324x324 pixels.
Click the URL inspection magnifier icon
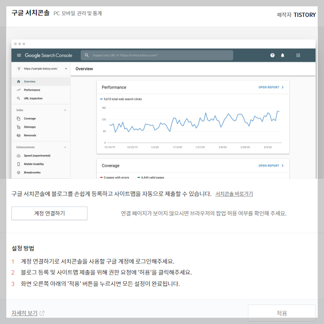[19, 98]
